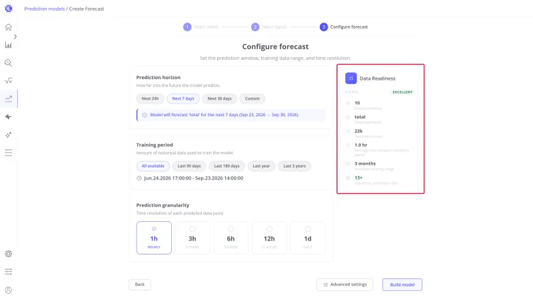
Task: Click the 10 devices selected value
Action: [x=357, y=103]
